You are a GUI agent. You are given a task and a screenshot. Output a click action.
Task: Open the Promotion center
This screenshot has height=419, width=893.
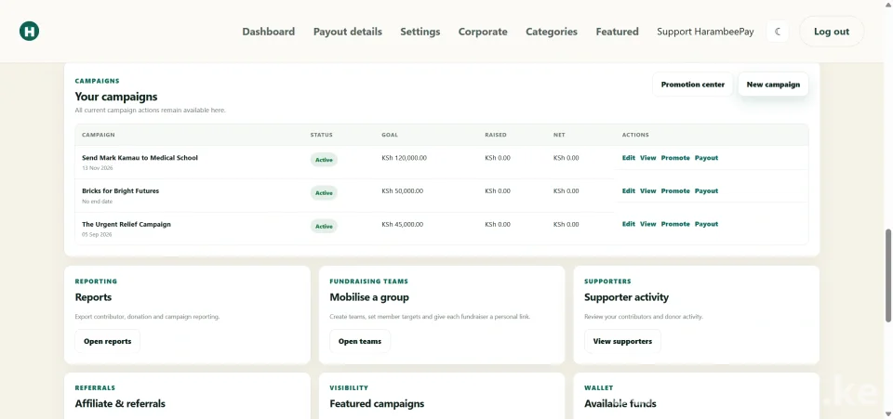tap(692, 85)
